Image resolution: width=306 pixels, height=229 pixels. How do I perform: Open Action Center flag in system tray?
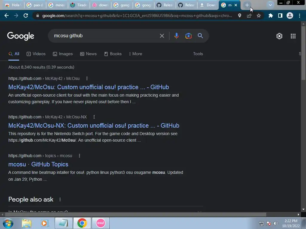(x=269, y=223)
